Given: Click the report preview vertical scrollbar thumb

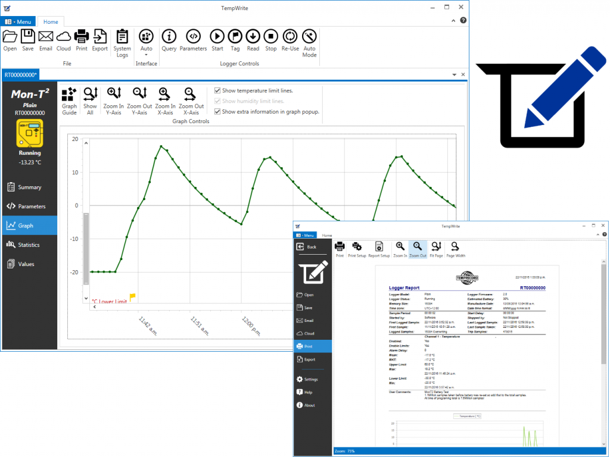Looking at the screenshot, I should click(x=603, y=315).
